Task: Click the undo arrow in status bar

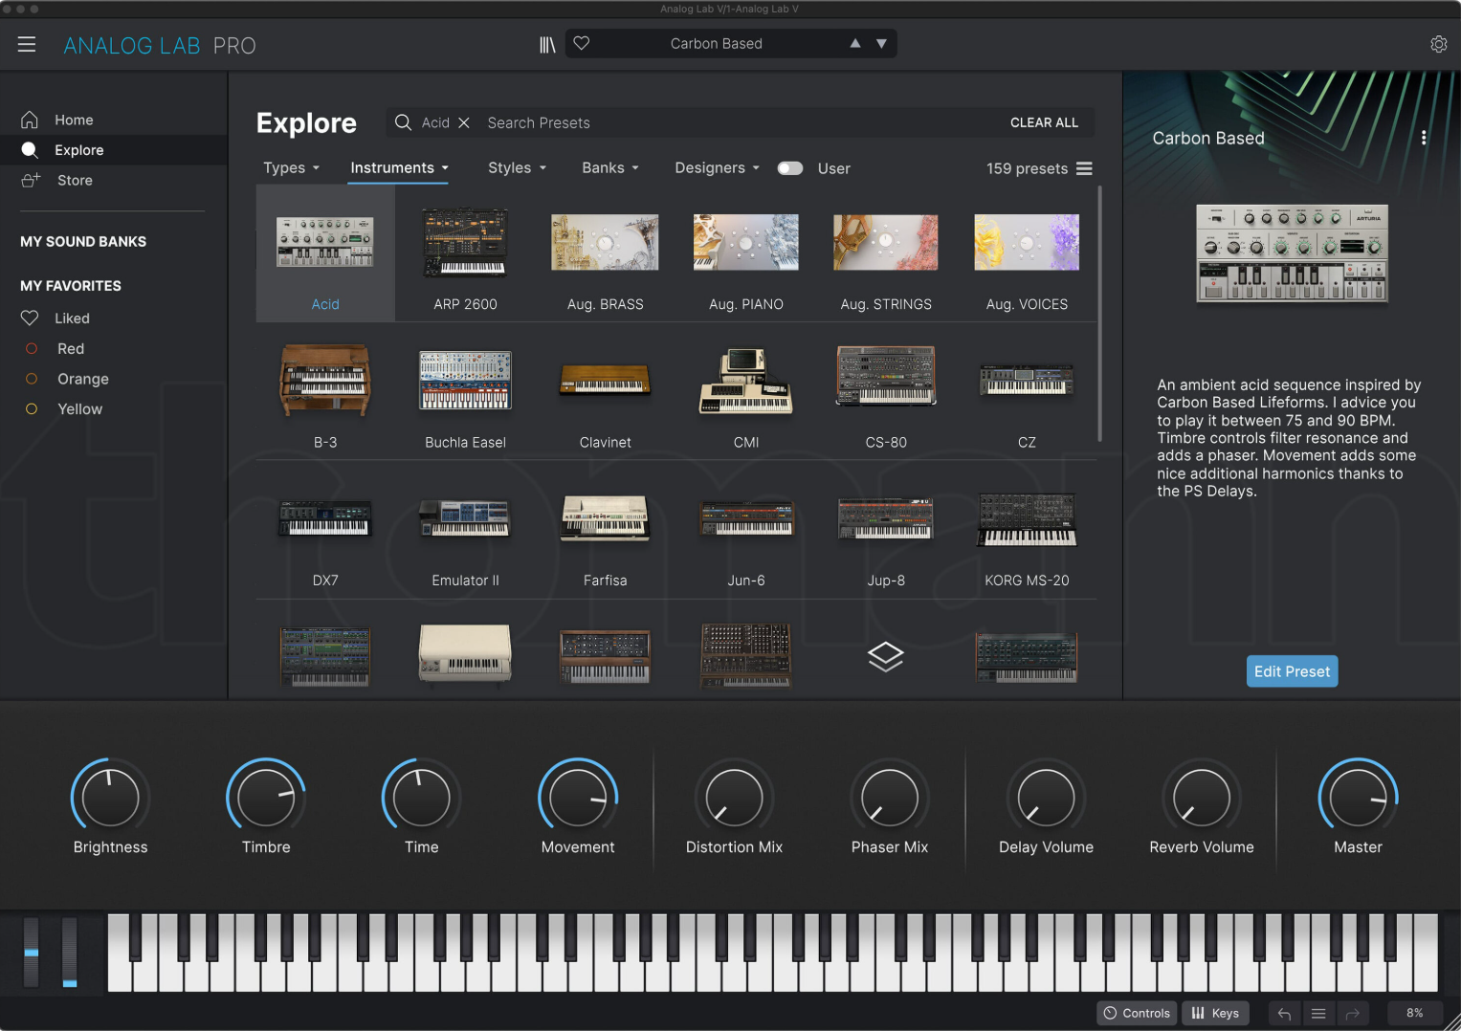Action: tap(1284, 1014)
